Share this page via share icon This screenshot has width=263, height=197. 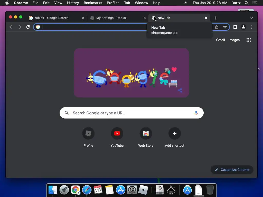pos(217,27)
